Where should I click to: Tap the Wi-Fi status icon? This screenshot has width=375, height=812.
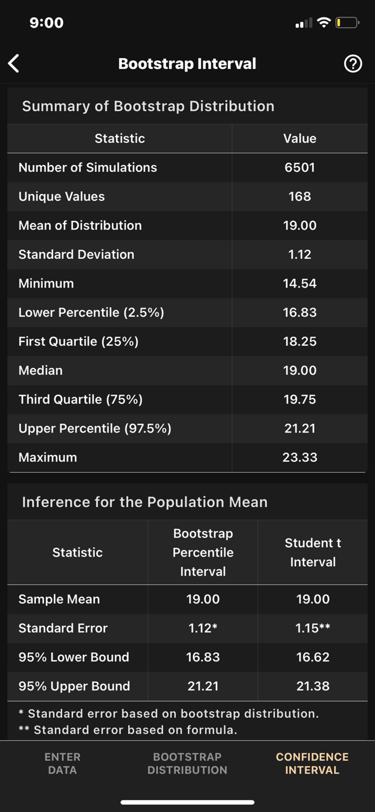324,23
